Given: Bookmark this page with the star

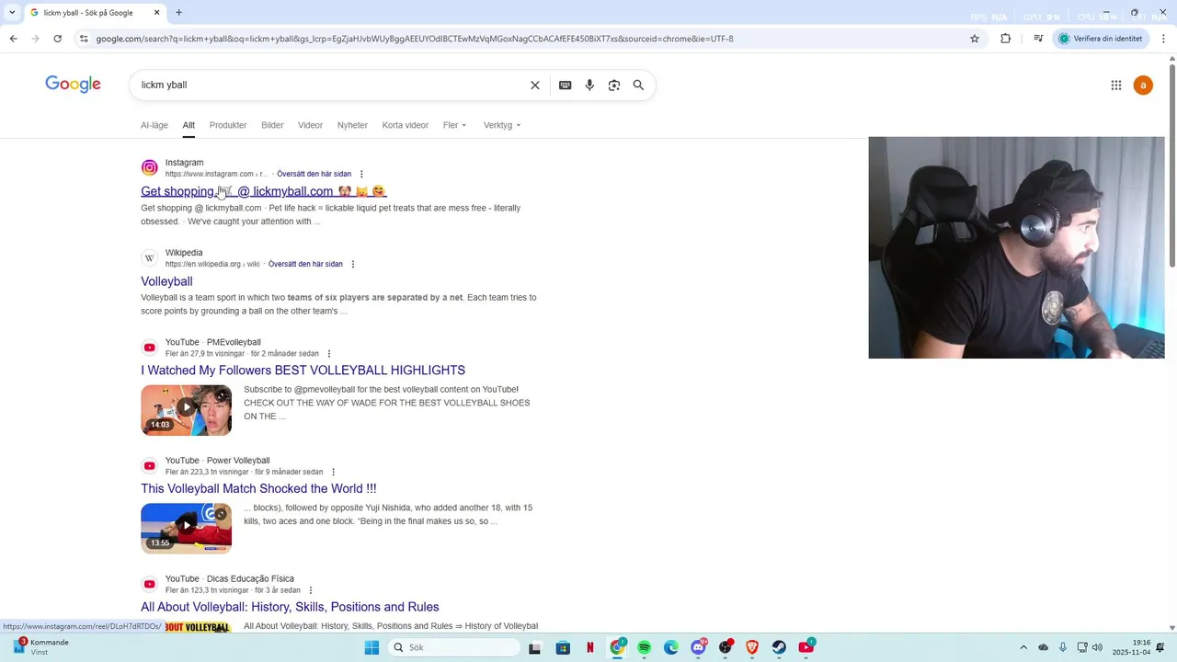Looking at the screenshot, I should 975,39.
